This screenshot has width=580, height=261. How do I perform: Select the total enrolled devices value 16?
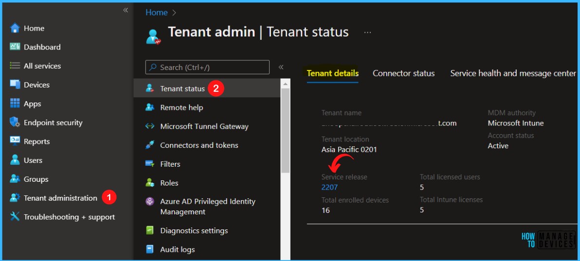326,210
